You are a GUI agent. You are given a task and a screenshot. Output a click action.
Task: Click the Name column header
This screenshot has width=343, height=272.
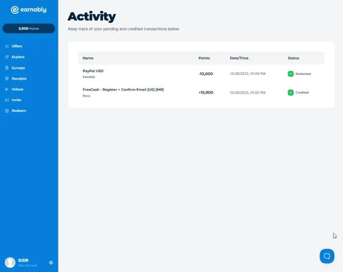tap(88, 58)
